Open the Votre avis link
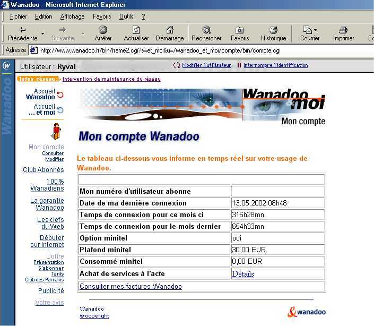Image resolution: width=374 pixels, height=326 pixels. [x=50, y=303]
